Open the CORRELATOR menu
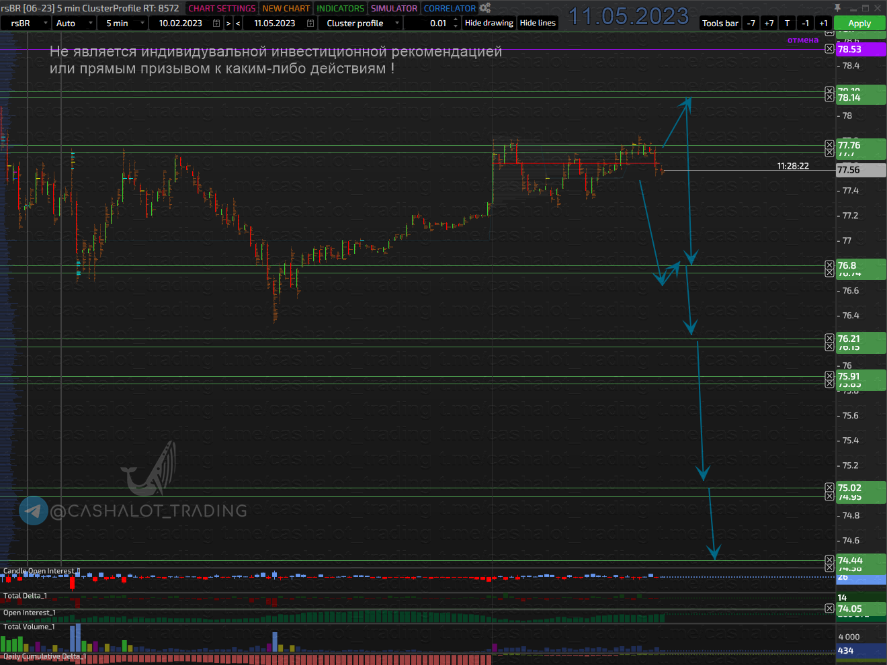Screen dimensions: 887x665 [x=450, y=8]
